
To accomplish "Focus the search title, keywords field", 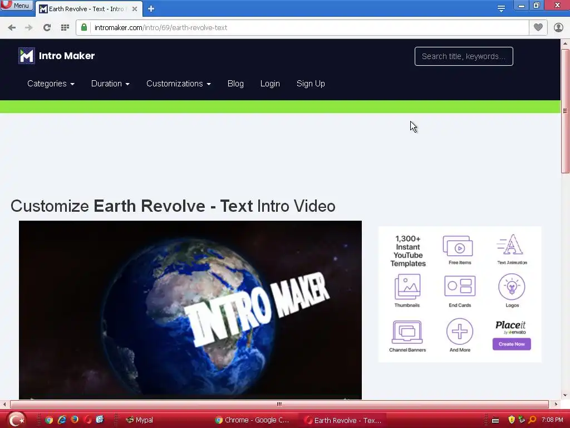I will (464, 56).
